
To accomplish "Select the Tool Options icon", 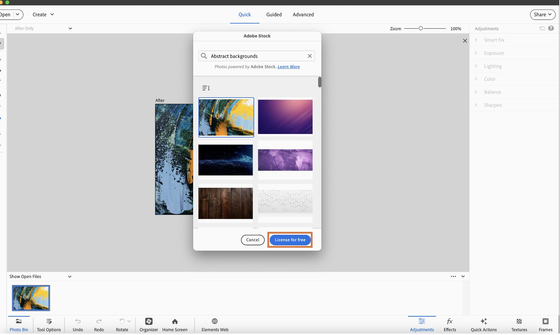I will 48,325.
